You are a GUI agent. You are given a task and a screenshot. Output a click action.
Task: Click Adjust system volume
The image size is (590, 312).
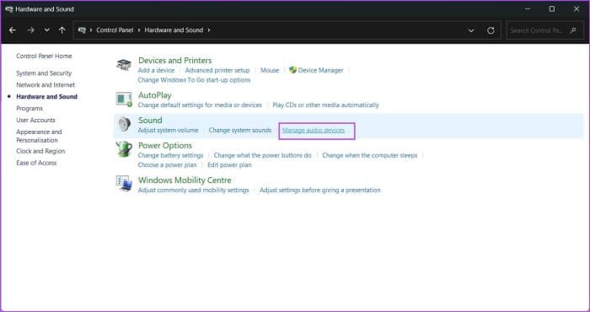pos(168,130)
